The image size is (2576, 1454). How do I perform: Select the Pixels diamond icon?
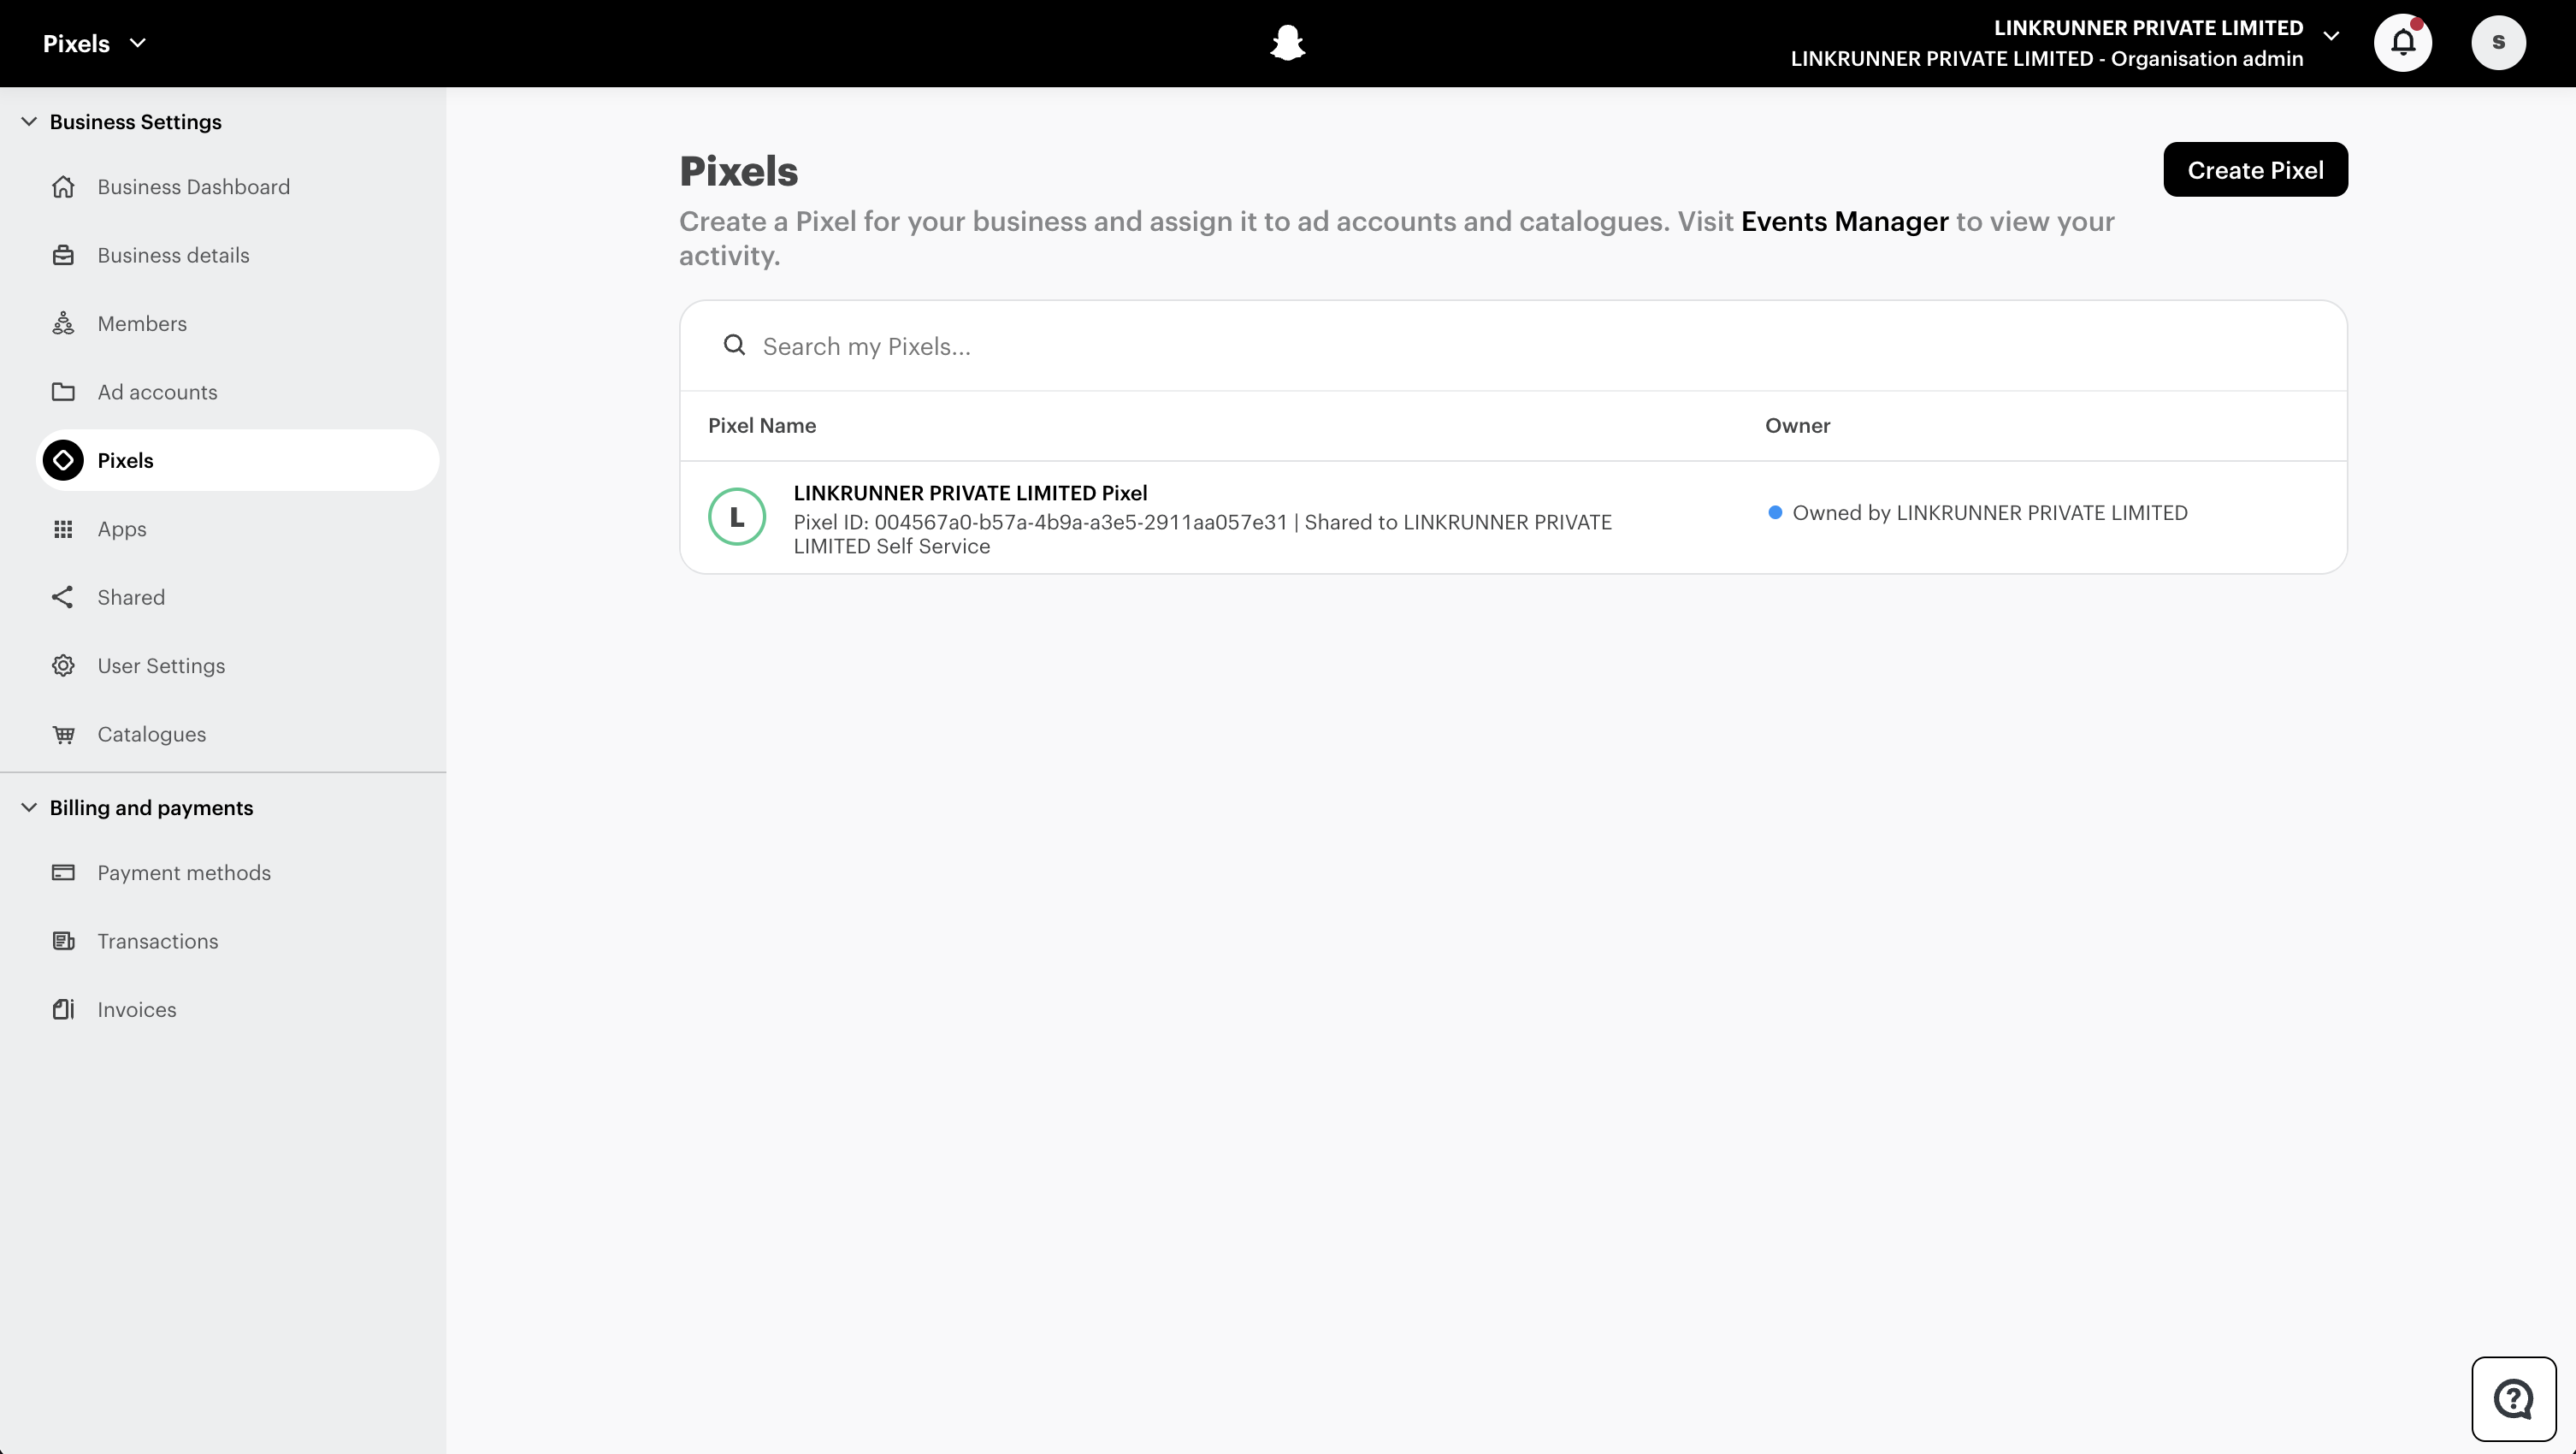click(x=64, y=460)
